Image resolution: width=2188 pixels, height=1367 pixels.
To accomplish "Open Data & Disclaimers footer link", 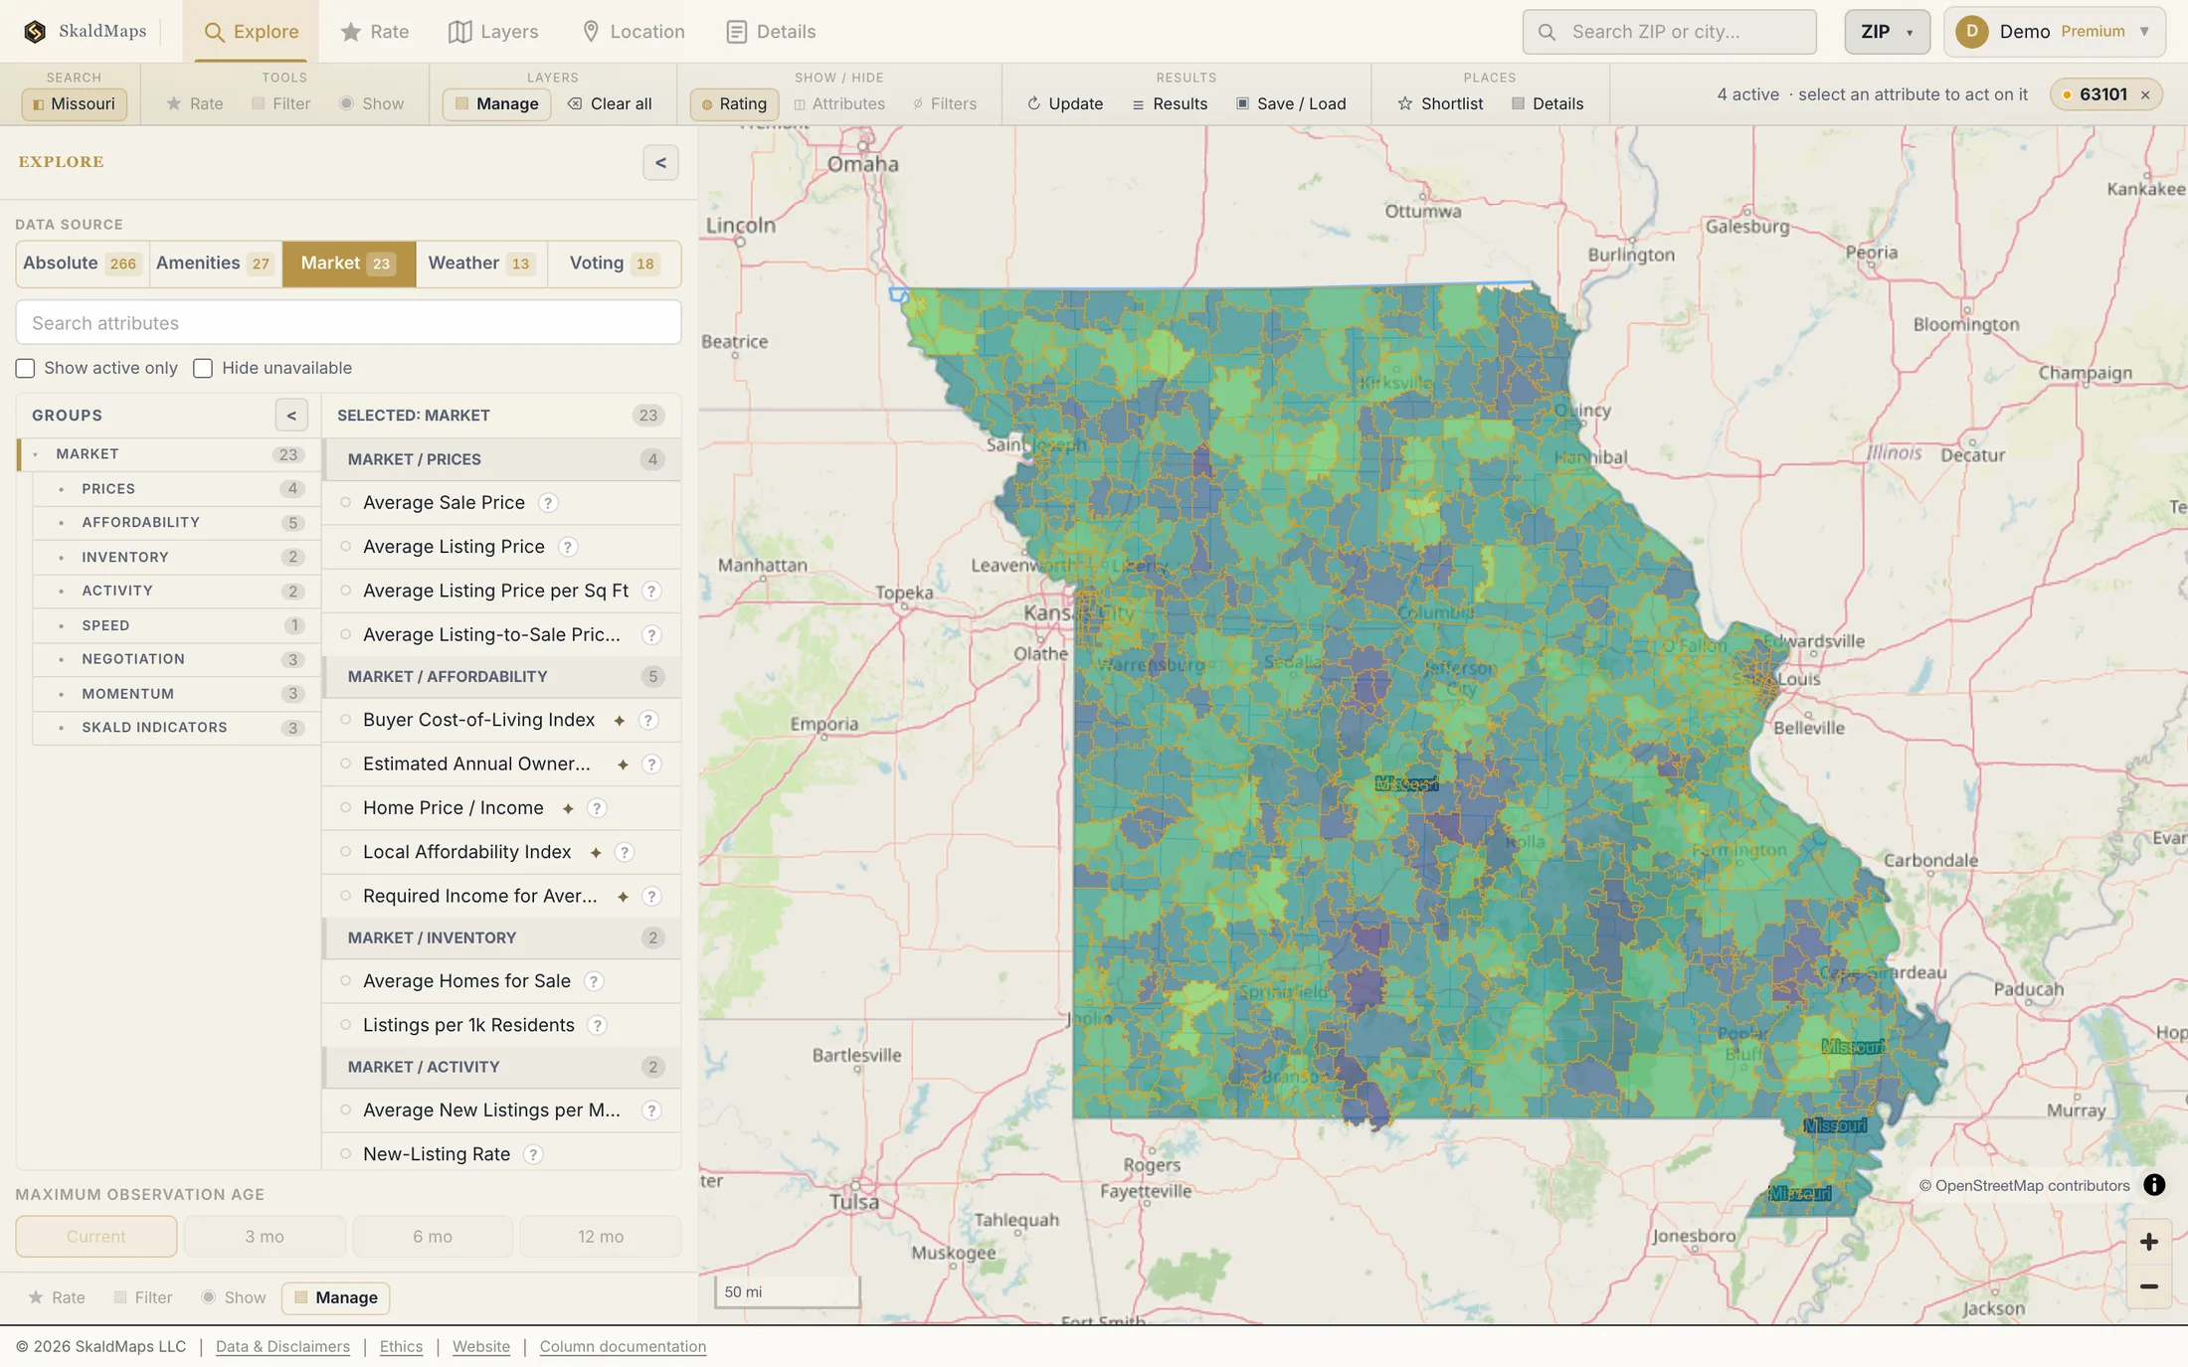I will click(x=282, y=1347).
